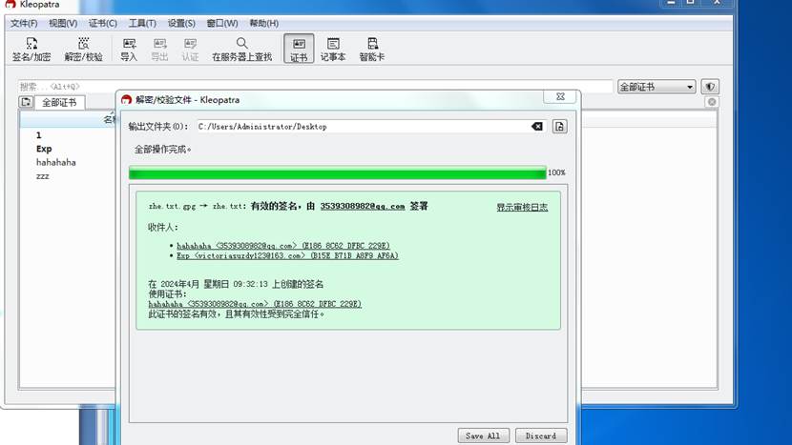Open Lookup on Server (在服务器上查找)
This screenshot has height=445, width=792.
(x=242, y=49)
